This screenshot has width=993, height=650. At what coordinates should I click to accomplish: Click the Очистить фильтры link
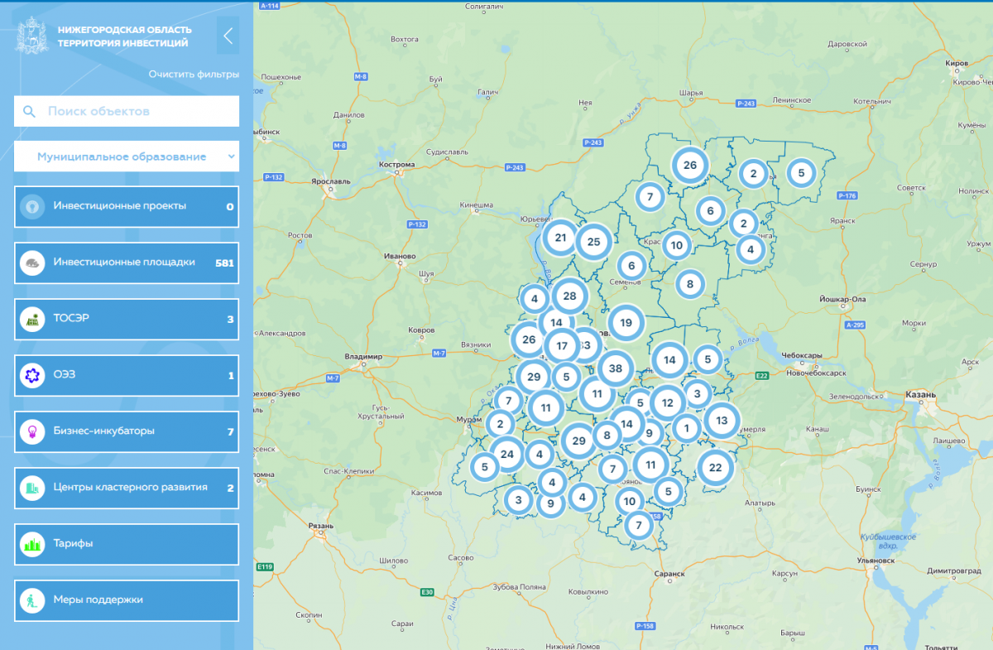pos(194,75)
